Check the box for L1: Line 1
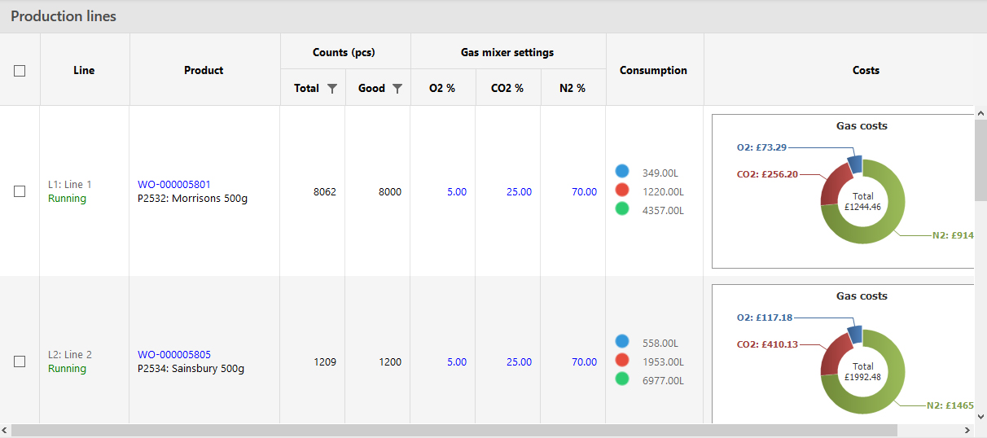 (20, 191)
